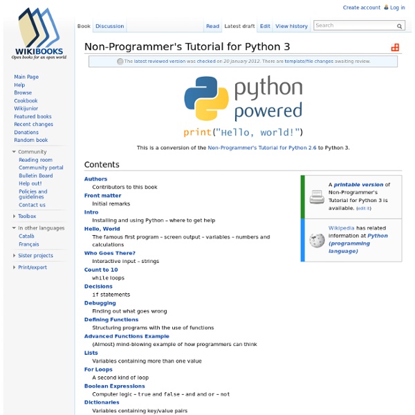
Task: Open the Lists chapter
Action: (91, 353)
